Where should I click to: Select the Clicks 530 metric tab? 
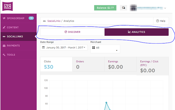click(x=56, y=64)
